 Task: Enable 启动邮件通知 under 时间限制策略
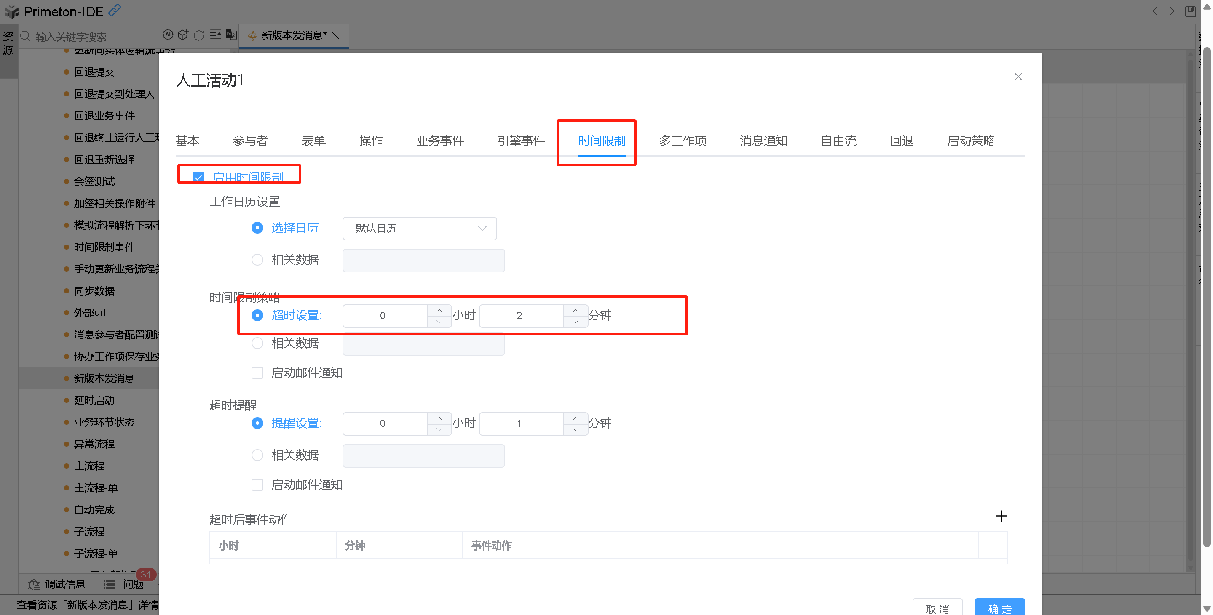pos(257,373)
